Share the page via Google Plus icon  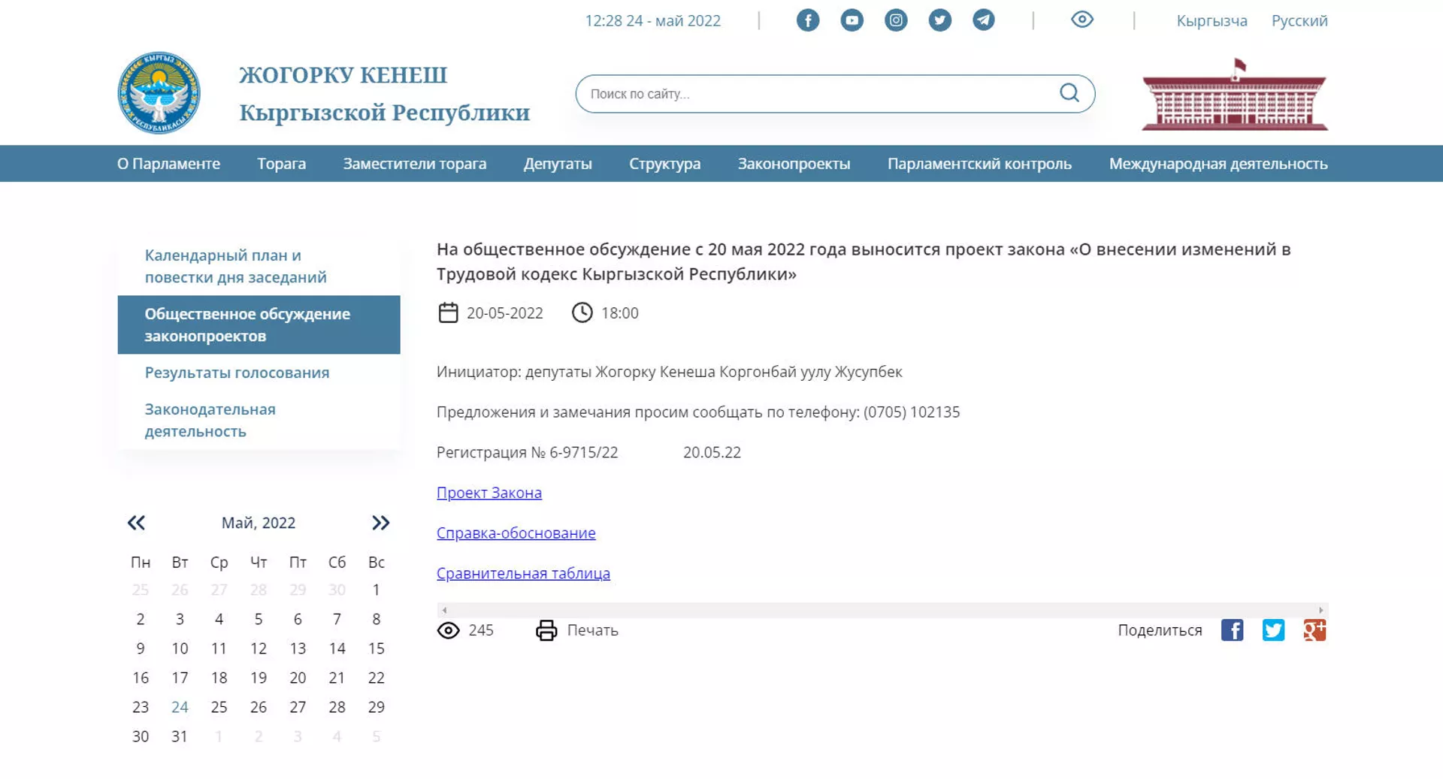[x=1314, y=630]
